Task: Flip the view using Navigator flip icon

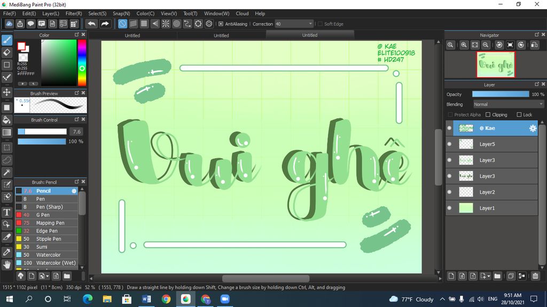Action: (x=534, y=45)
